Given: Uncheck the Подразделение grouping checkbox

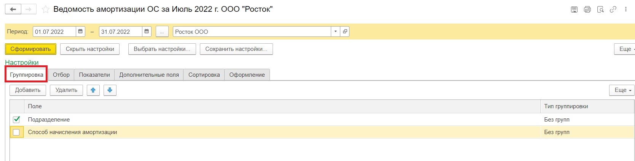Looking at the screenshot, I should 16,119.
